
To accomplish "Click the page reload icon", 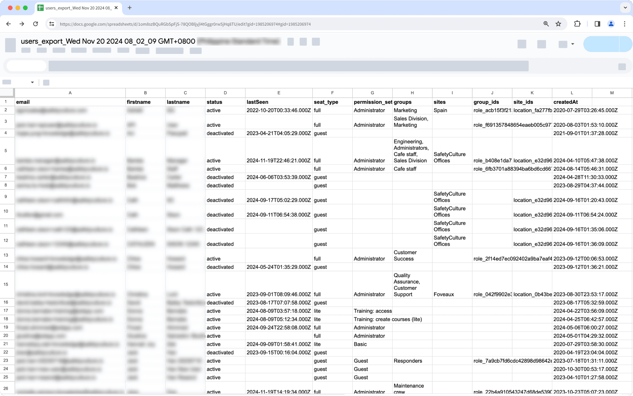I will (x=35, y=24).
